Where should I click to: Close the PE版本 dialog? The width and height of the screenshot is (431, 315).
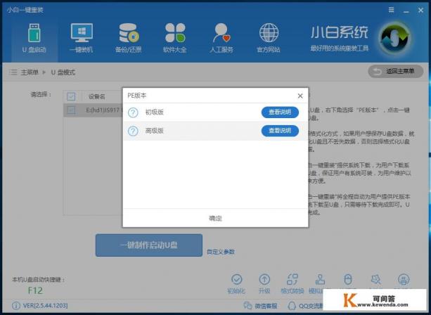click(x=300, y=96)
